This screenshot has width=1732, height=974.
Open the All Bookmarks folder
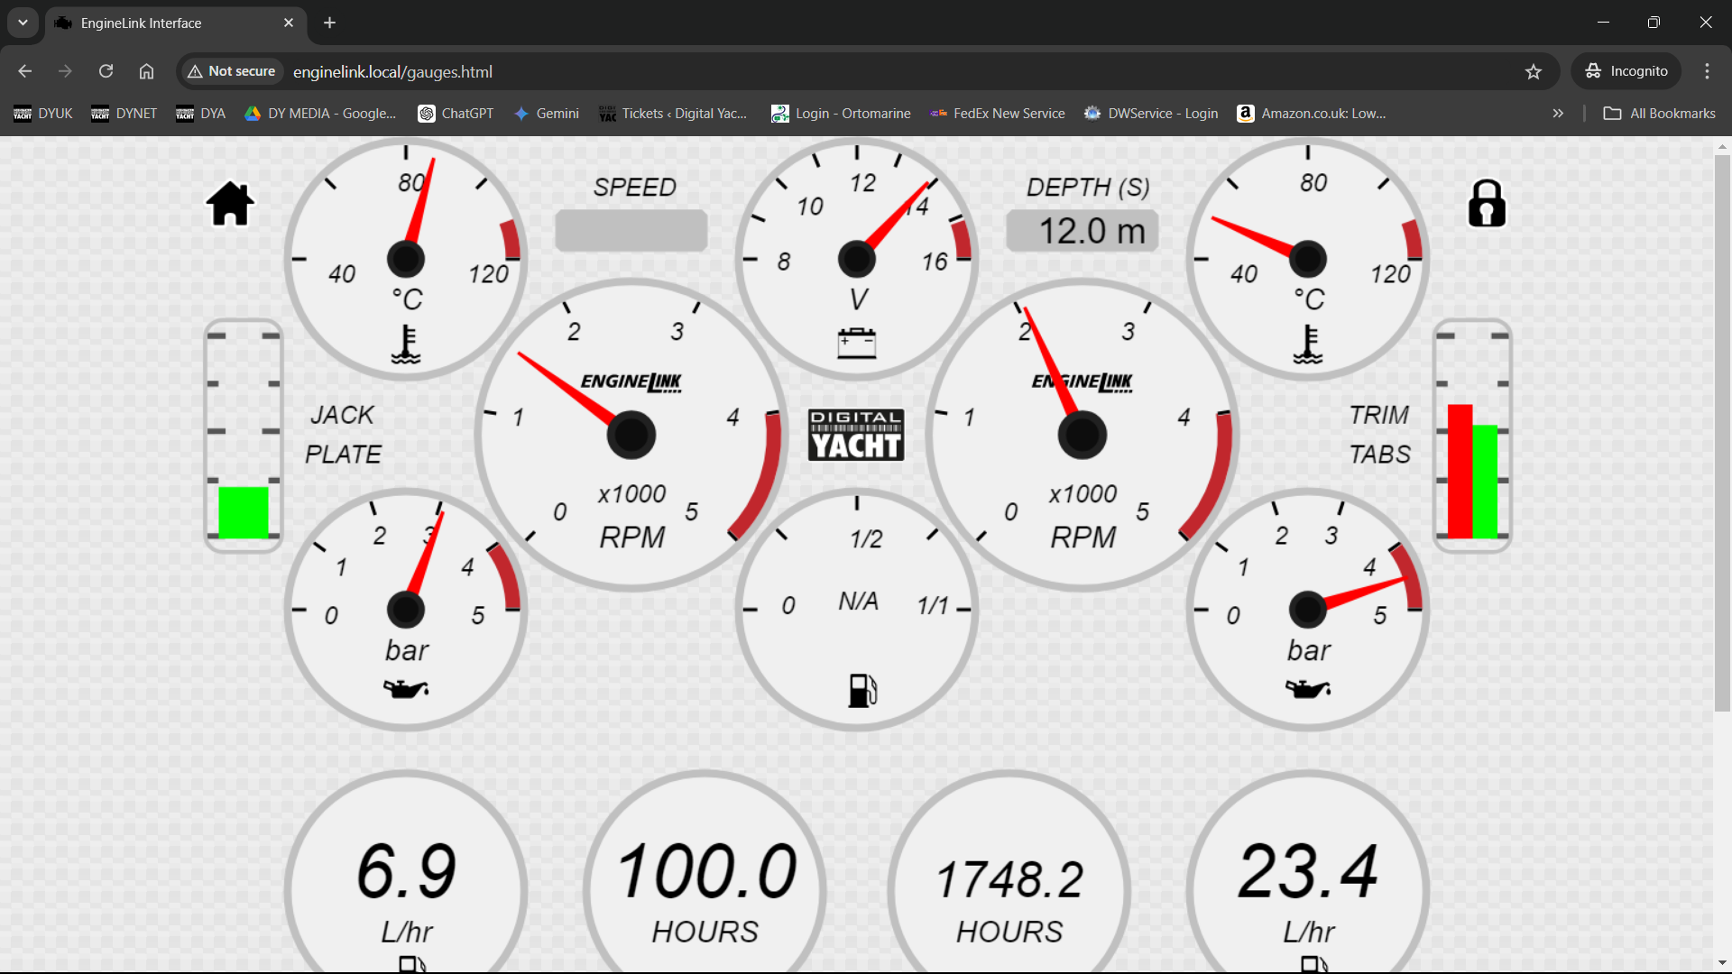tap(1659, 114)
